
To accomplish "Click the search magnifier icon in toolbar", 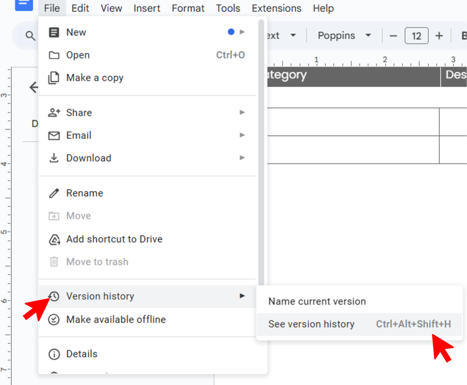I will (x=30, y=36).
